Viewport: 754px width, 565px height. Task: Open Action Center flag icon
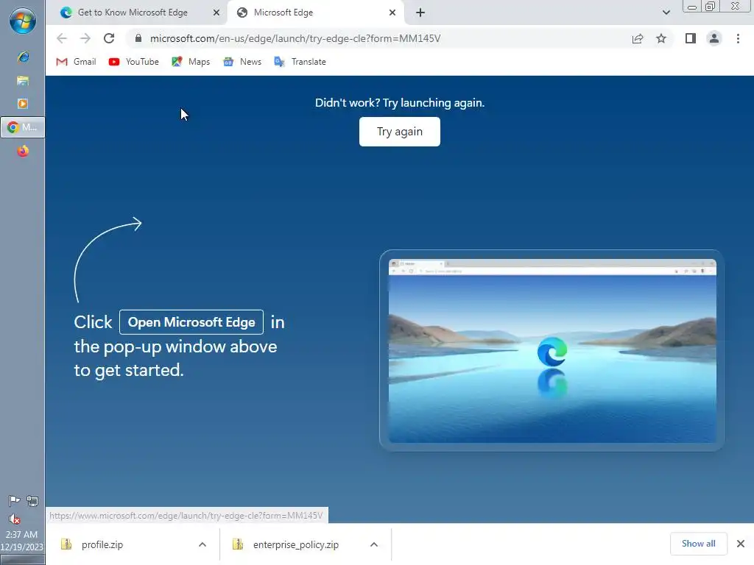pos(14,501)
